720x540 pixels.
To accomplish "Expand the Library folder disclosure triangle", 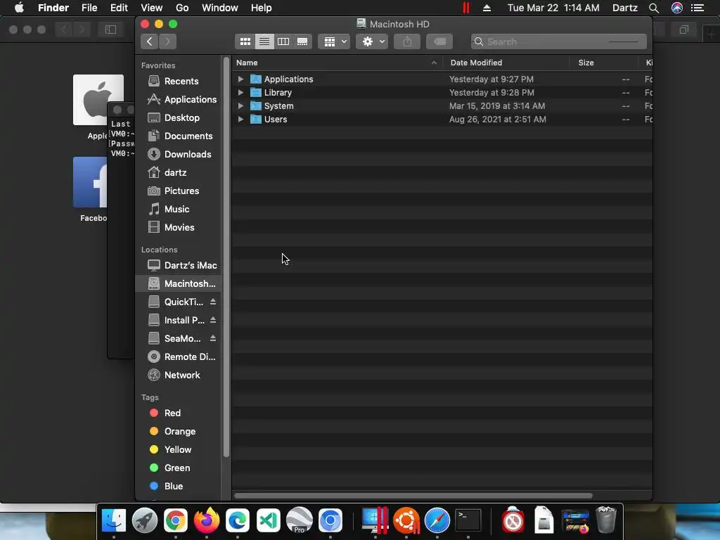I will tap(240, 92).
